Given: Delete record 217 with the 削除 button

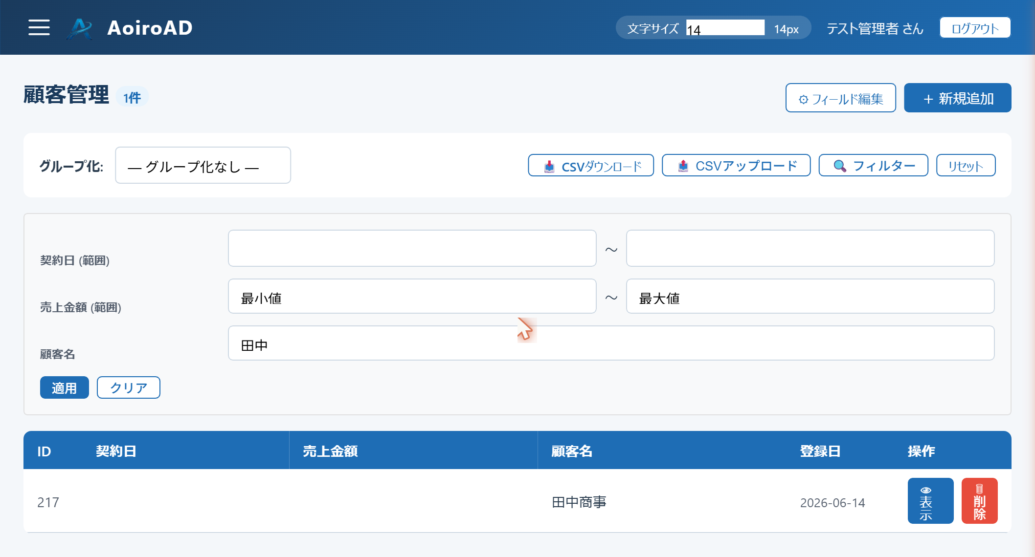Looking at the screenshot, I should pos(979,501).
